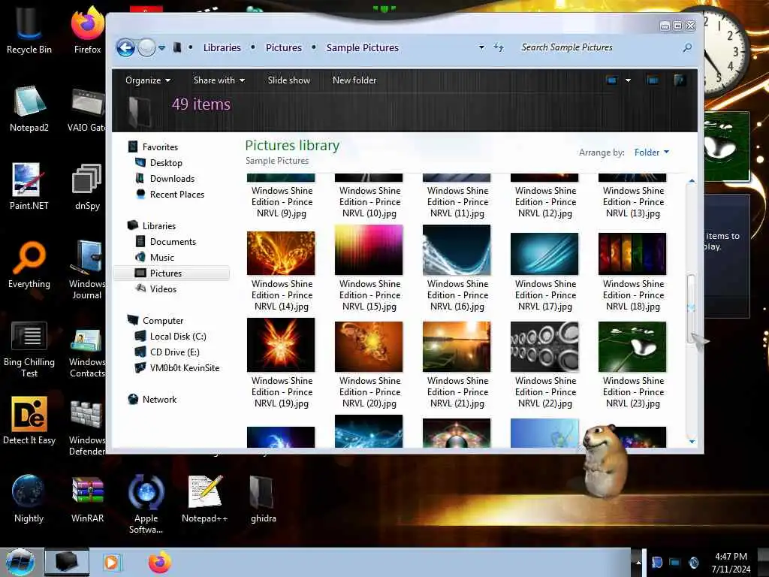This screenshot has width=769, height=577.
Task: Open Recycle Bin on the desktop
Action: (29, 30)
